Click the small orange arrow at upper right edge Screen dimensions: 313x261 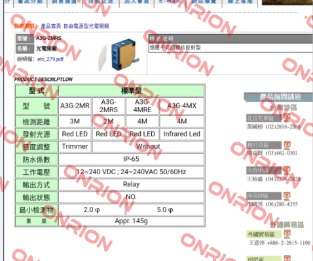306,17
